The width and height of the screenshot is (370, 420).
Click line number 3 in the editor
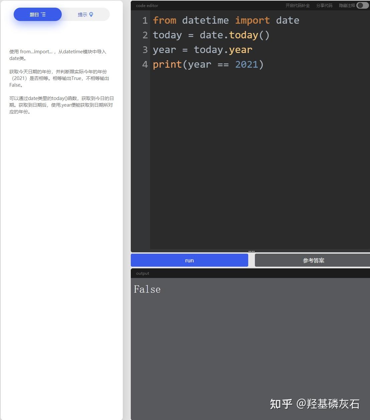(145, 50)
